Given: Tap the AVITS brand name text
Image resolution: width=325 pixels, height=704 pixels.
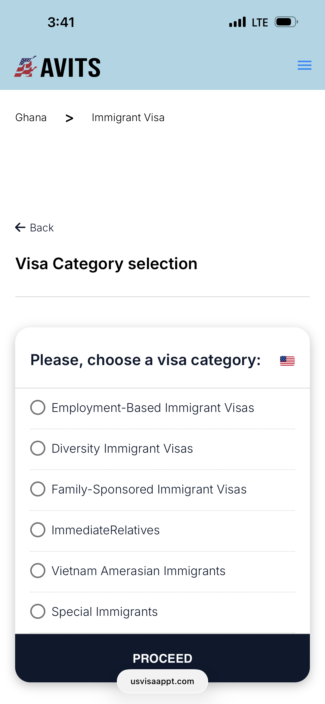Looking at the screenshot, I should tap(71, 67).
